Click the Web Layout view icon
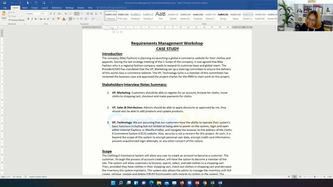This screenshot has height=187, width=333. (x=300, y=177)
